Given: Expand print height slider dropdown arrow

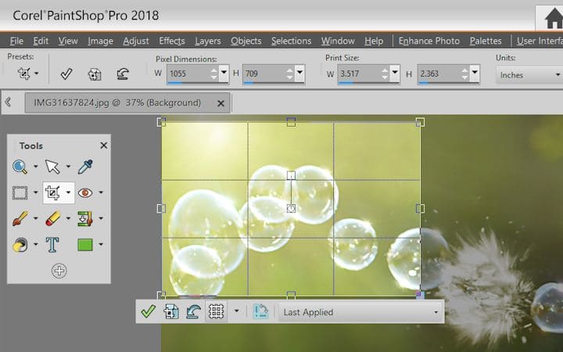Looking at the screenshot, I should click(475, 73).
